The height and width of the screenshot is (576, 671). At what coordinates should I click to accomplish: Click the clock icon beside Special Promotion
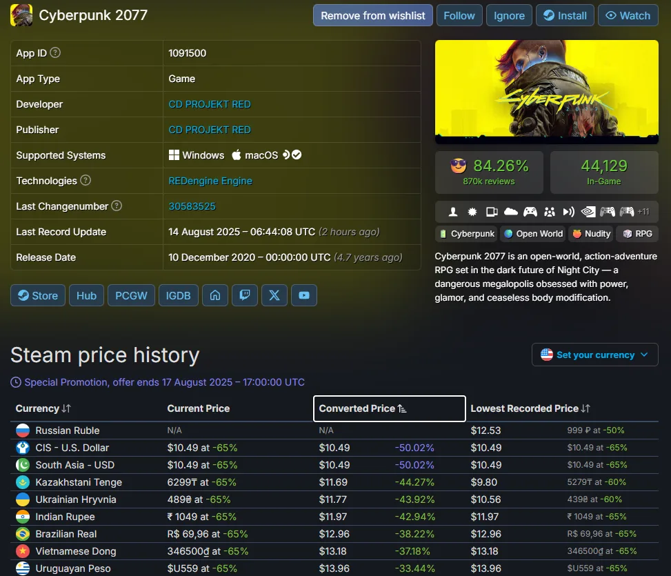coord(16,382)
